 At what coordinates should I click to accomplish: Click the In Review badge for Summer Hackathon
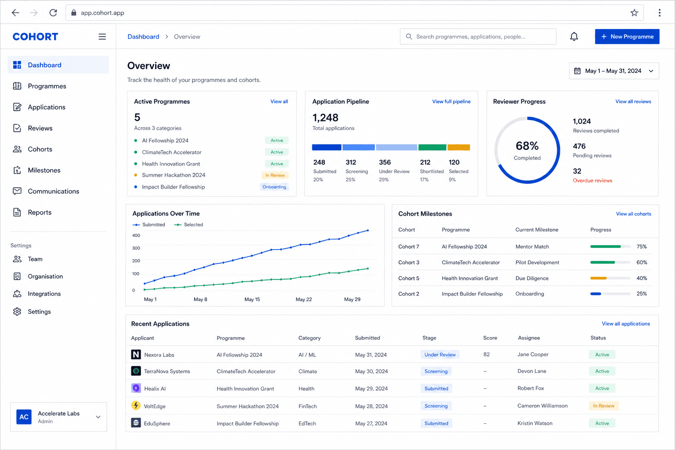pos(275,175)
